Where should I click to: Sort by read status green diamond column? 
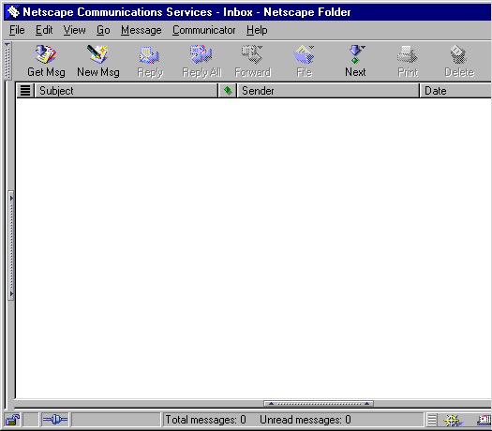coord(228,91)
